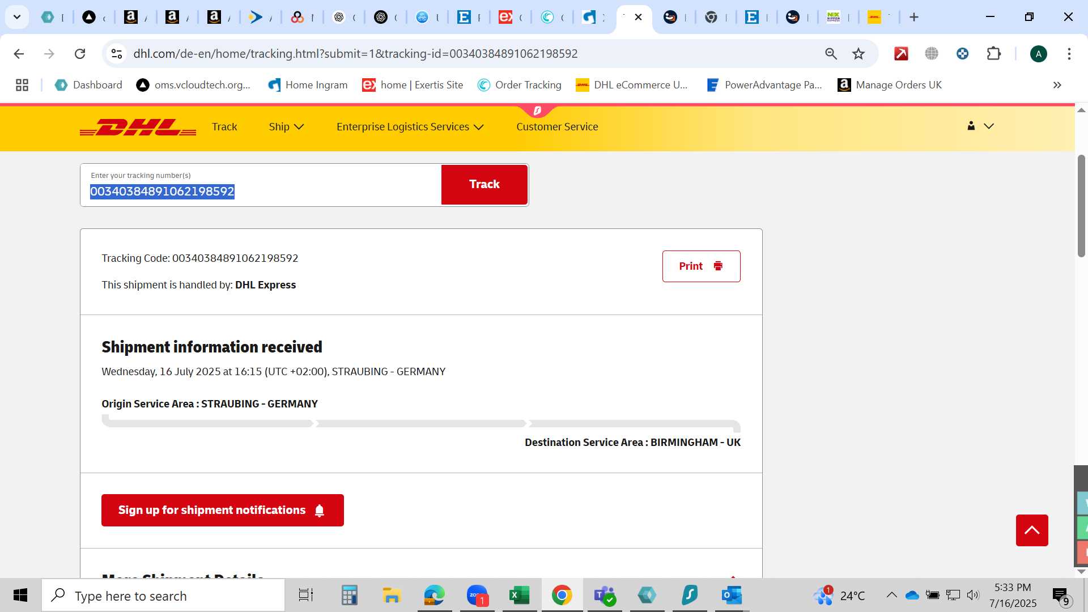The height and width of the screenshot is (612, 1088).
Task: Open File Explorer from the taskbar
Action: (x=392, y=596)
